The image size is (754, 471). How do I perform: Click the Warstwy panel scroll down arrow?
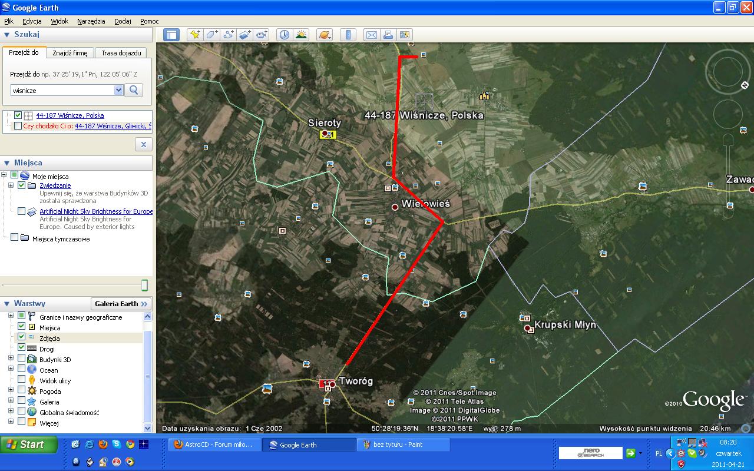click(148, 427)
